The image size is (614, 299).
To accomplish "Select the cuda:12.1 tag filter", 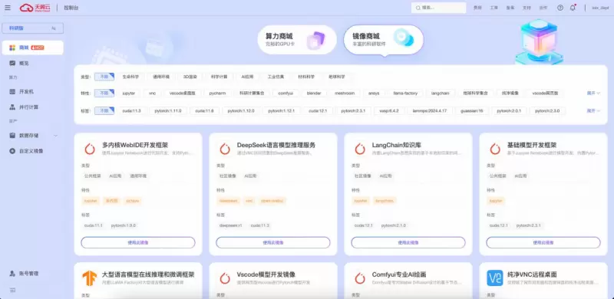I will pyautogui.click(x=315, y=110).
